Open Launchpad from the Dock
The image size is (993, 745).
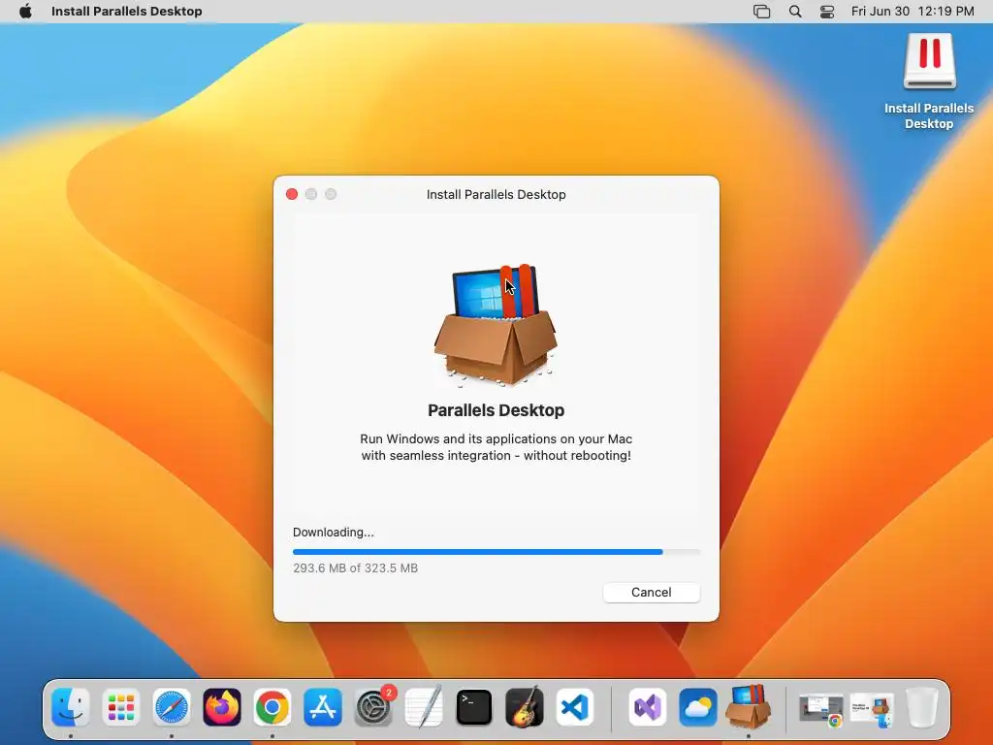click(121, 707)
